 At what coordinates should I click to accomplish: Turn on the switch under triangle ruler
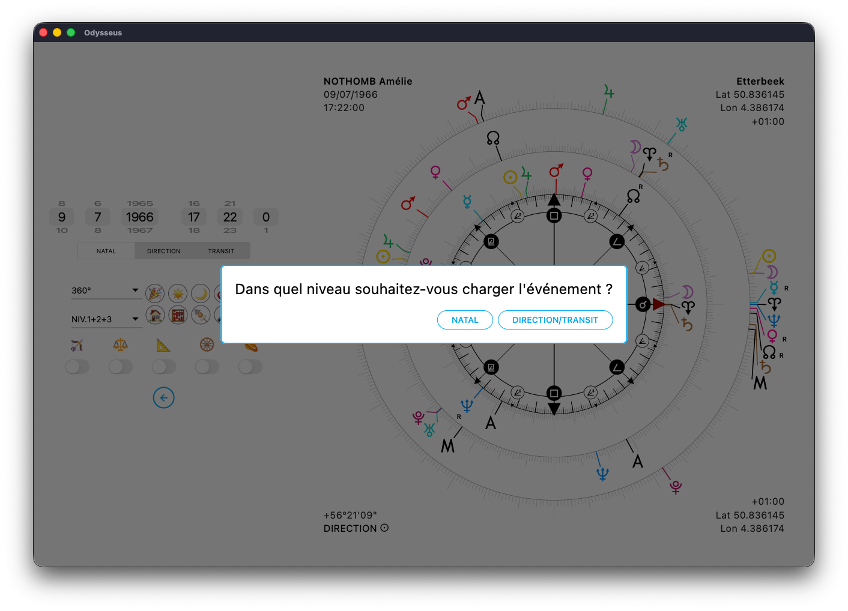point(164,367)
